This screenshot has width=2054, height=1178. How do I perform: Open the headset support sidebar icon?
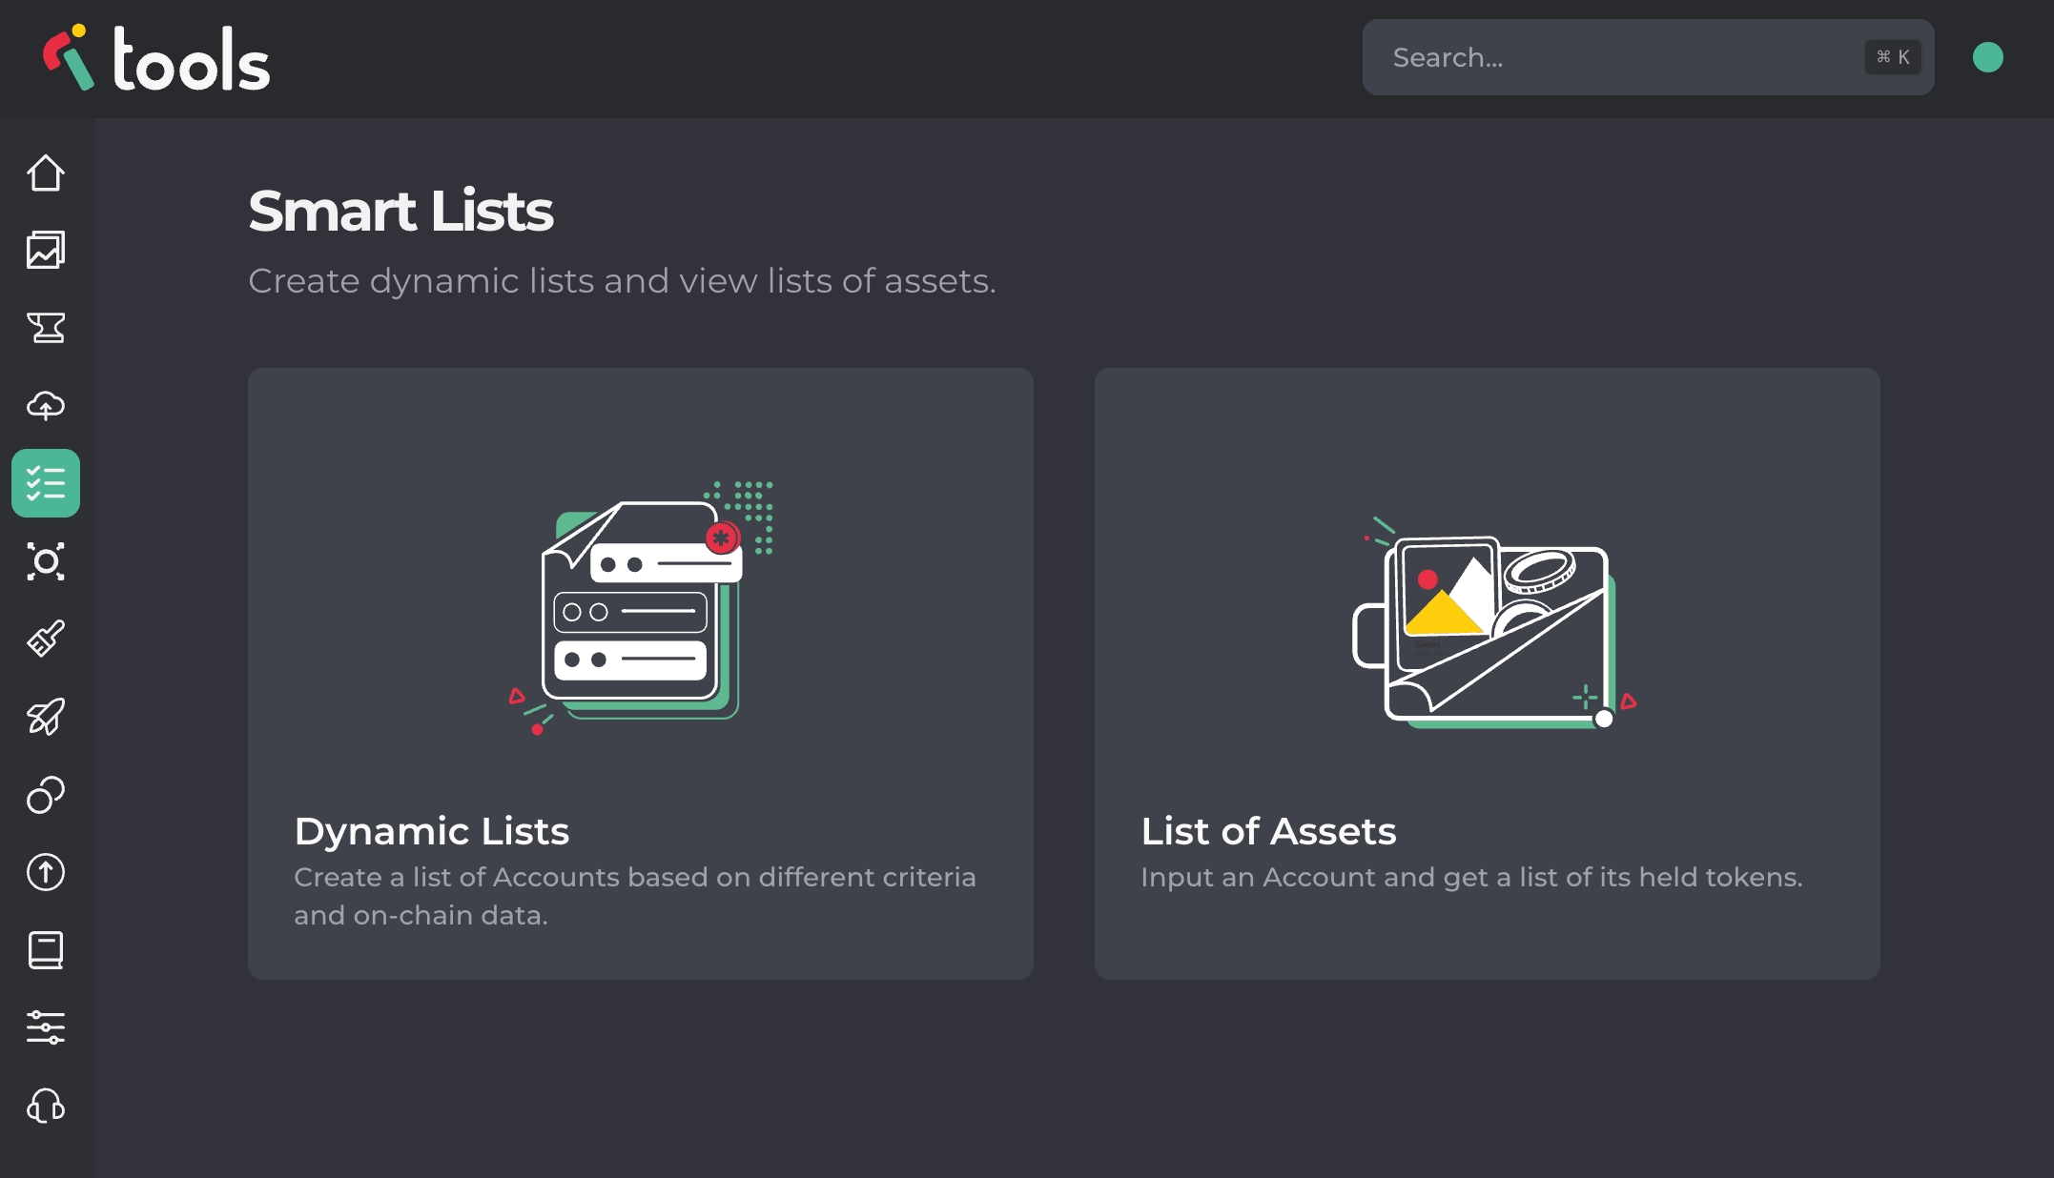46,1106
